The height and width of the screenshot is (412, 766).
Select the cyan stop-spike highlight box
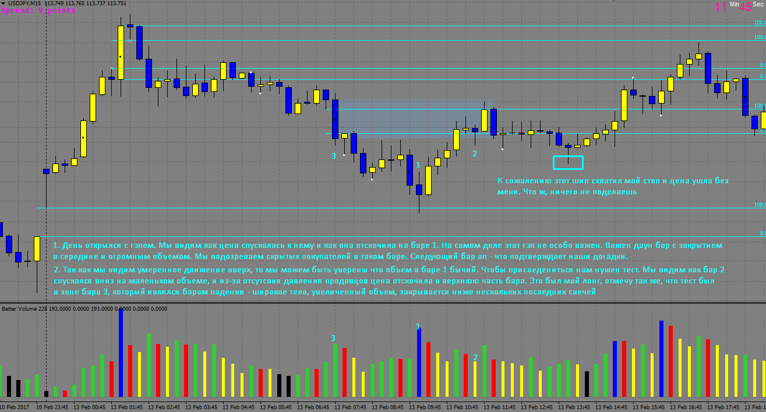pos(568,162)
